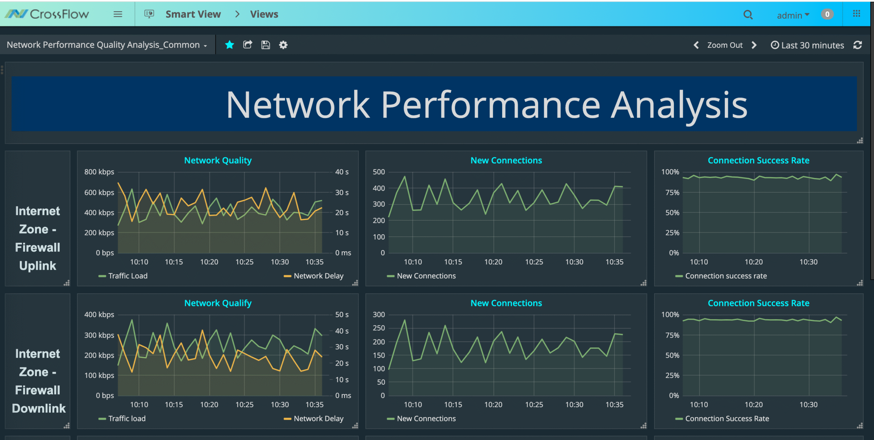The image size is (874, 440).
Task: Click the green Connection success rate legend swatch
Action: (679, 276)
